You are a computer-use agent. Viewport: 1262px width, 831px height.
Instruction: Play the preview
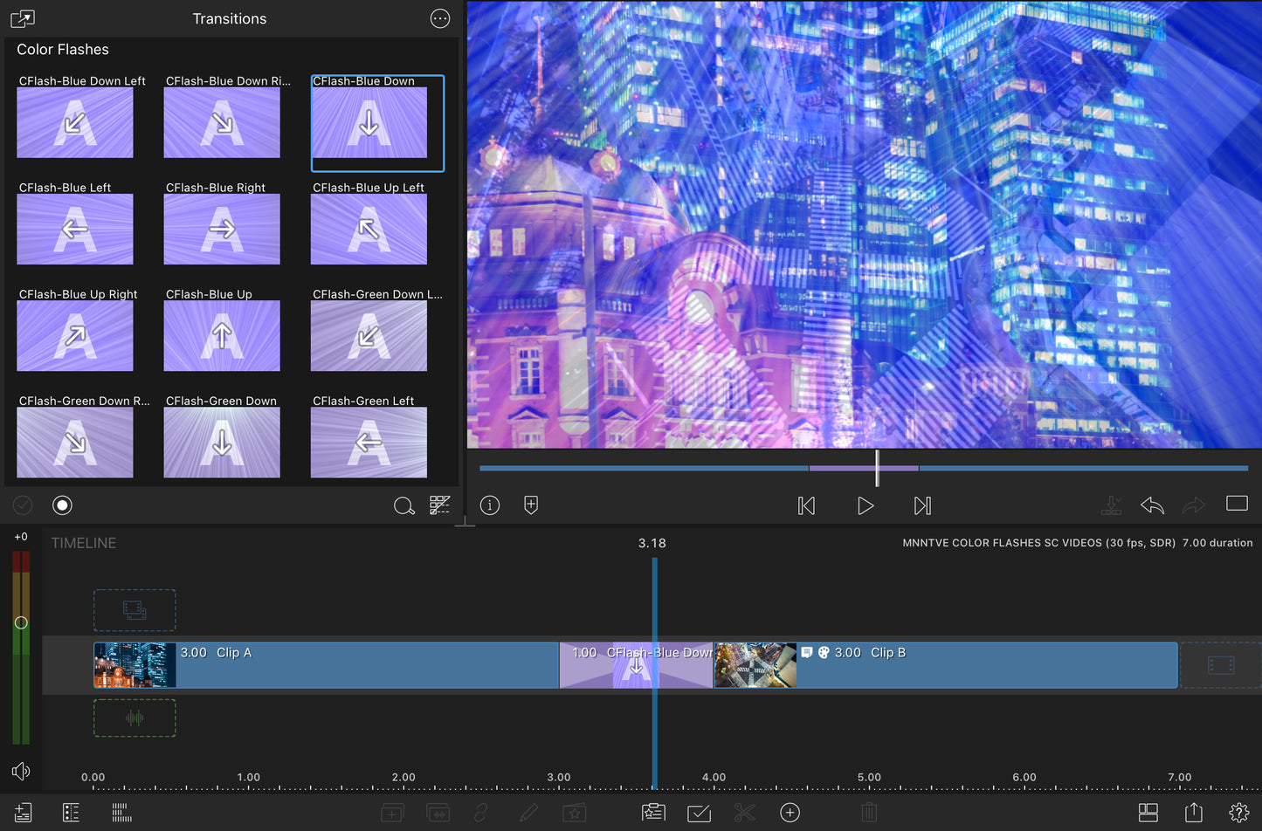(865, 505)
